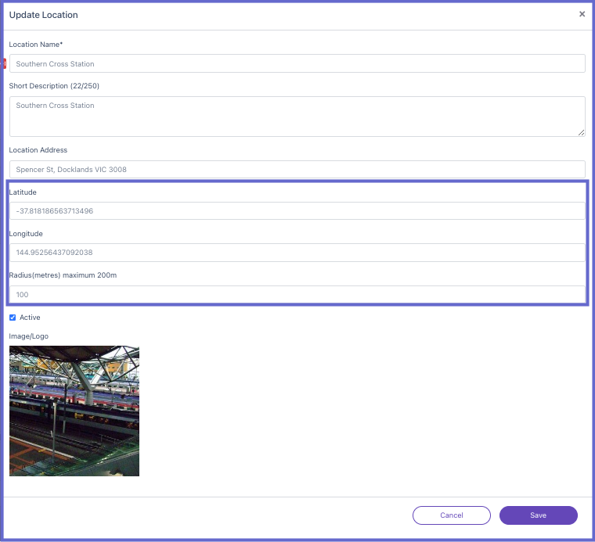Click the Latitude label
Viewport: 595px width, 542px height.
23,192
